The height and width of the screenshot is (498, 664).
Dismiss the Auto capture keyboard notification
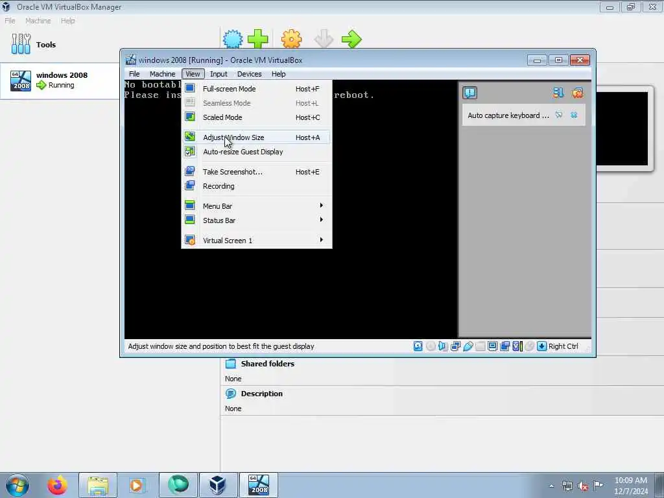tap(574, 115)
